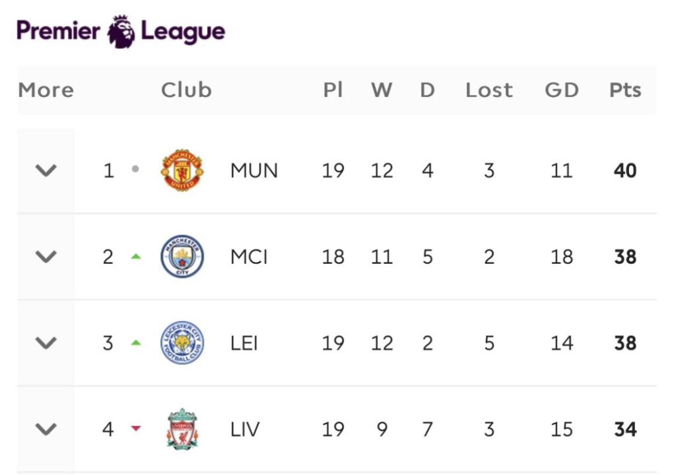
Task: Expand the LEI row details chevron
Action: pos(46,343)
